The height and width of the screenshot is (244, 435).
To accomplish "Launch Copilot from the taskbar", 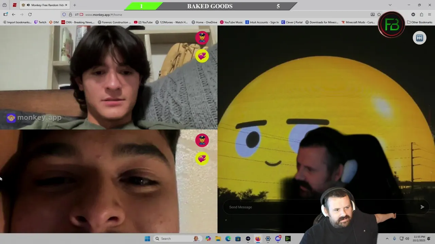I will [x=208, y=239].
